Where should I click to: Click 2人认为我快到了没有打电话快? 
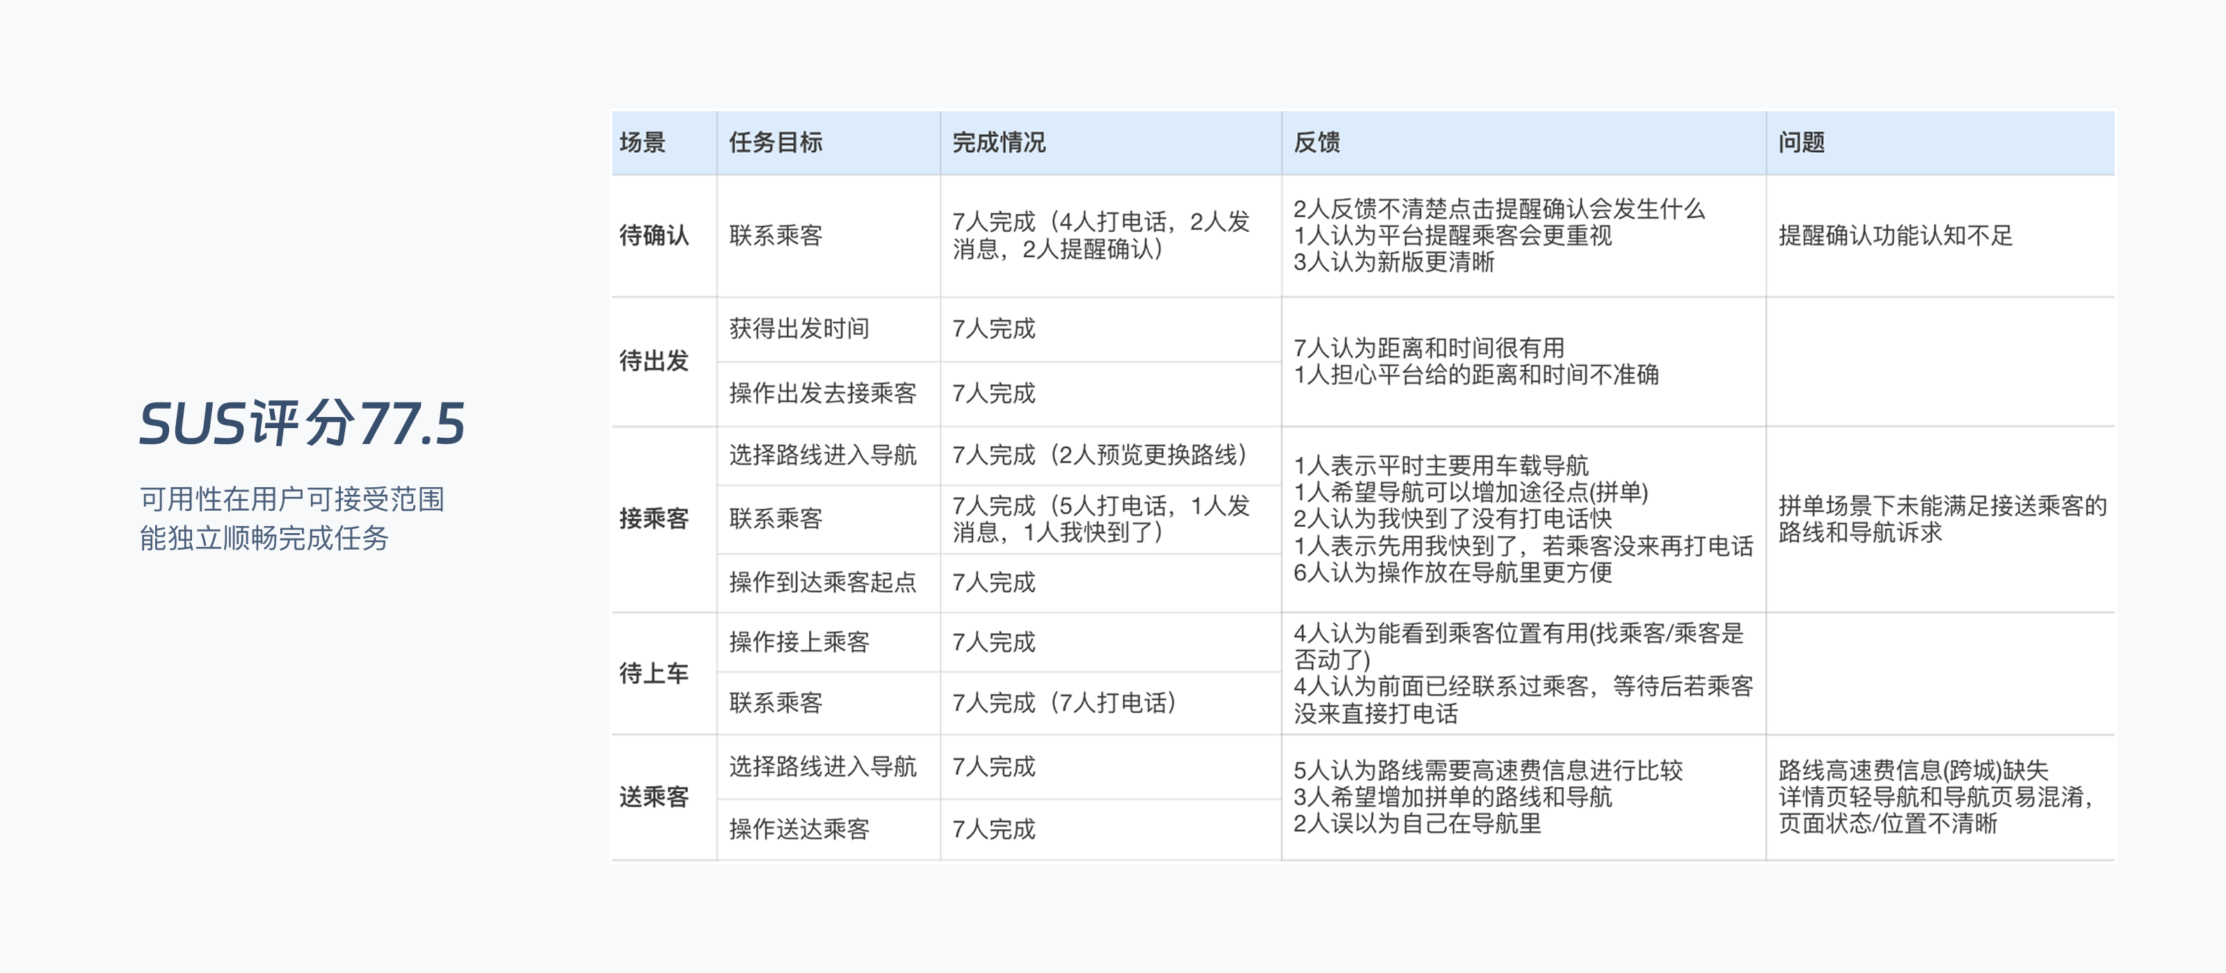(1452, 519)
